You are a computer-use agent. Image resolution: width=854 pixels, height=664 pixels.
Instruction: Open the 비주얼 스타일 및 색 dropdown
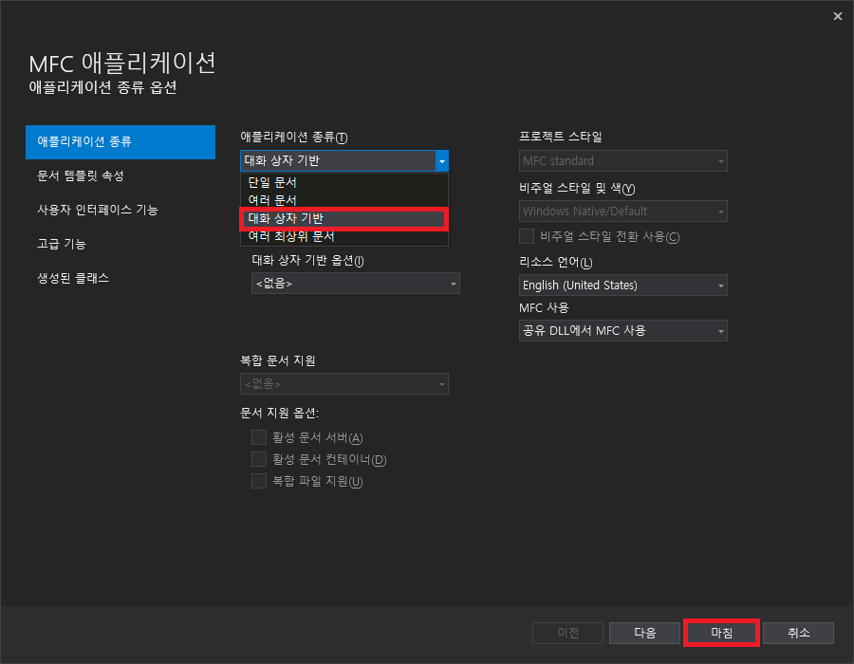(x=622, y=212)
